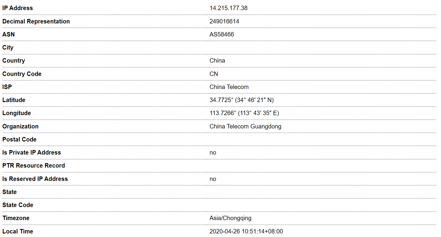
Task: Select the country code CN
Action: click(x=214, y=74)
